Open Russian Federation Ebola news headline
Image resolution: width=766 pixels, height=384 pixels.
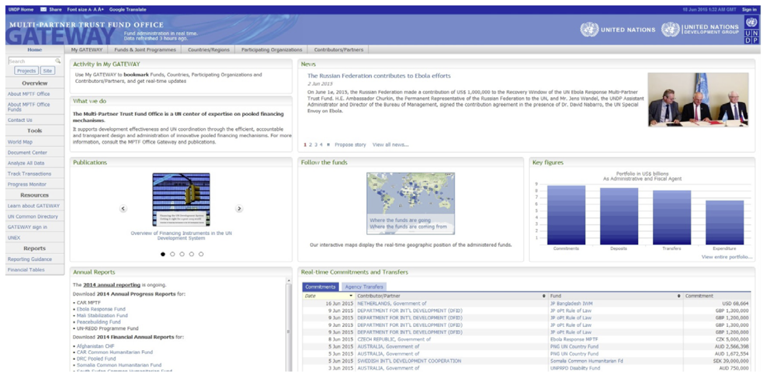point(379,76)
